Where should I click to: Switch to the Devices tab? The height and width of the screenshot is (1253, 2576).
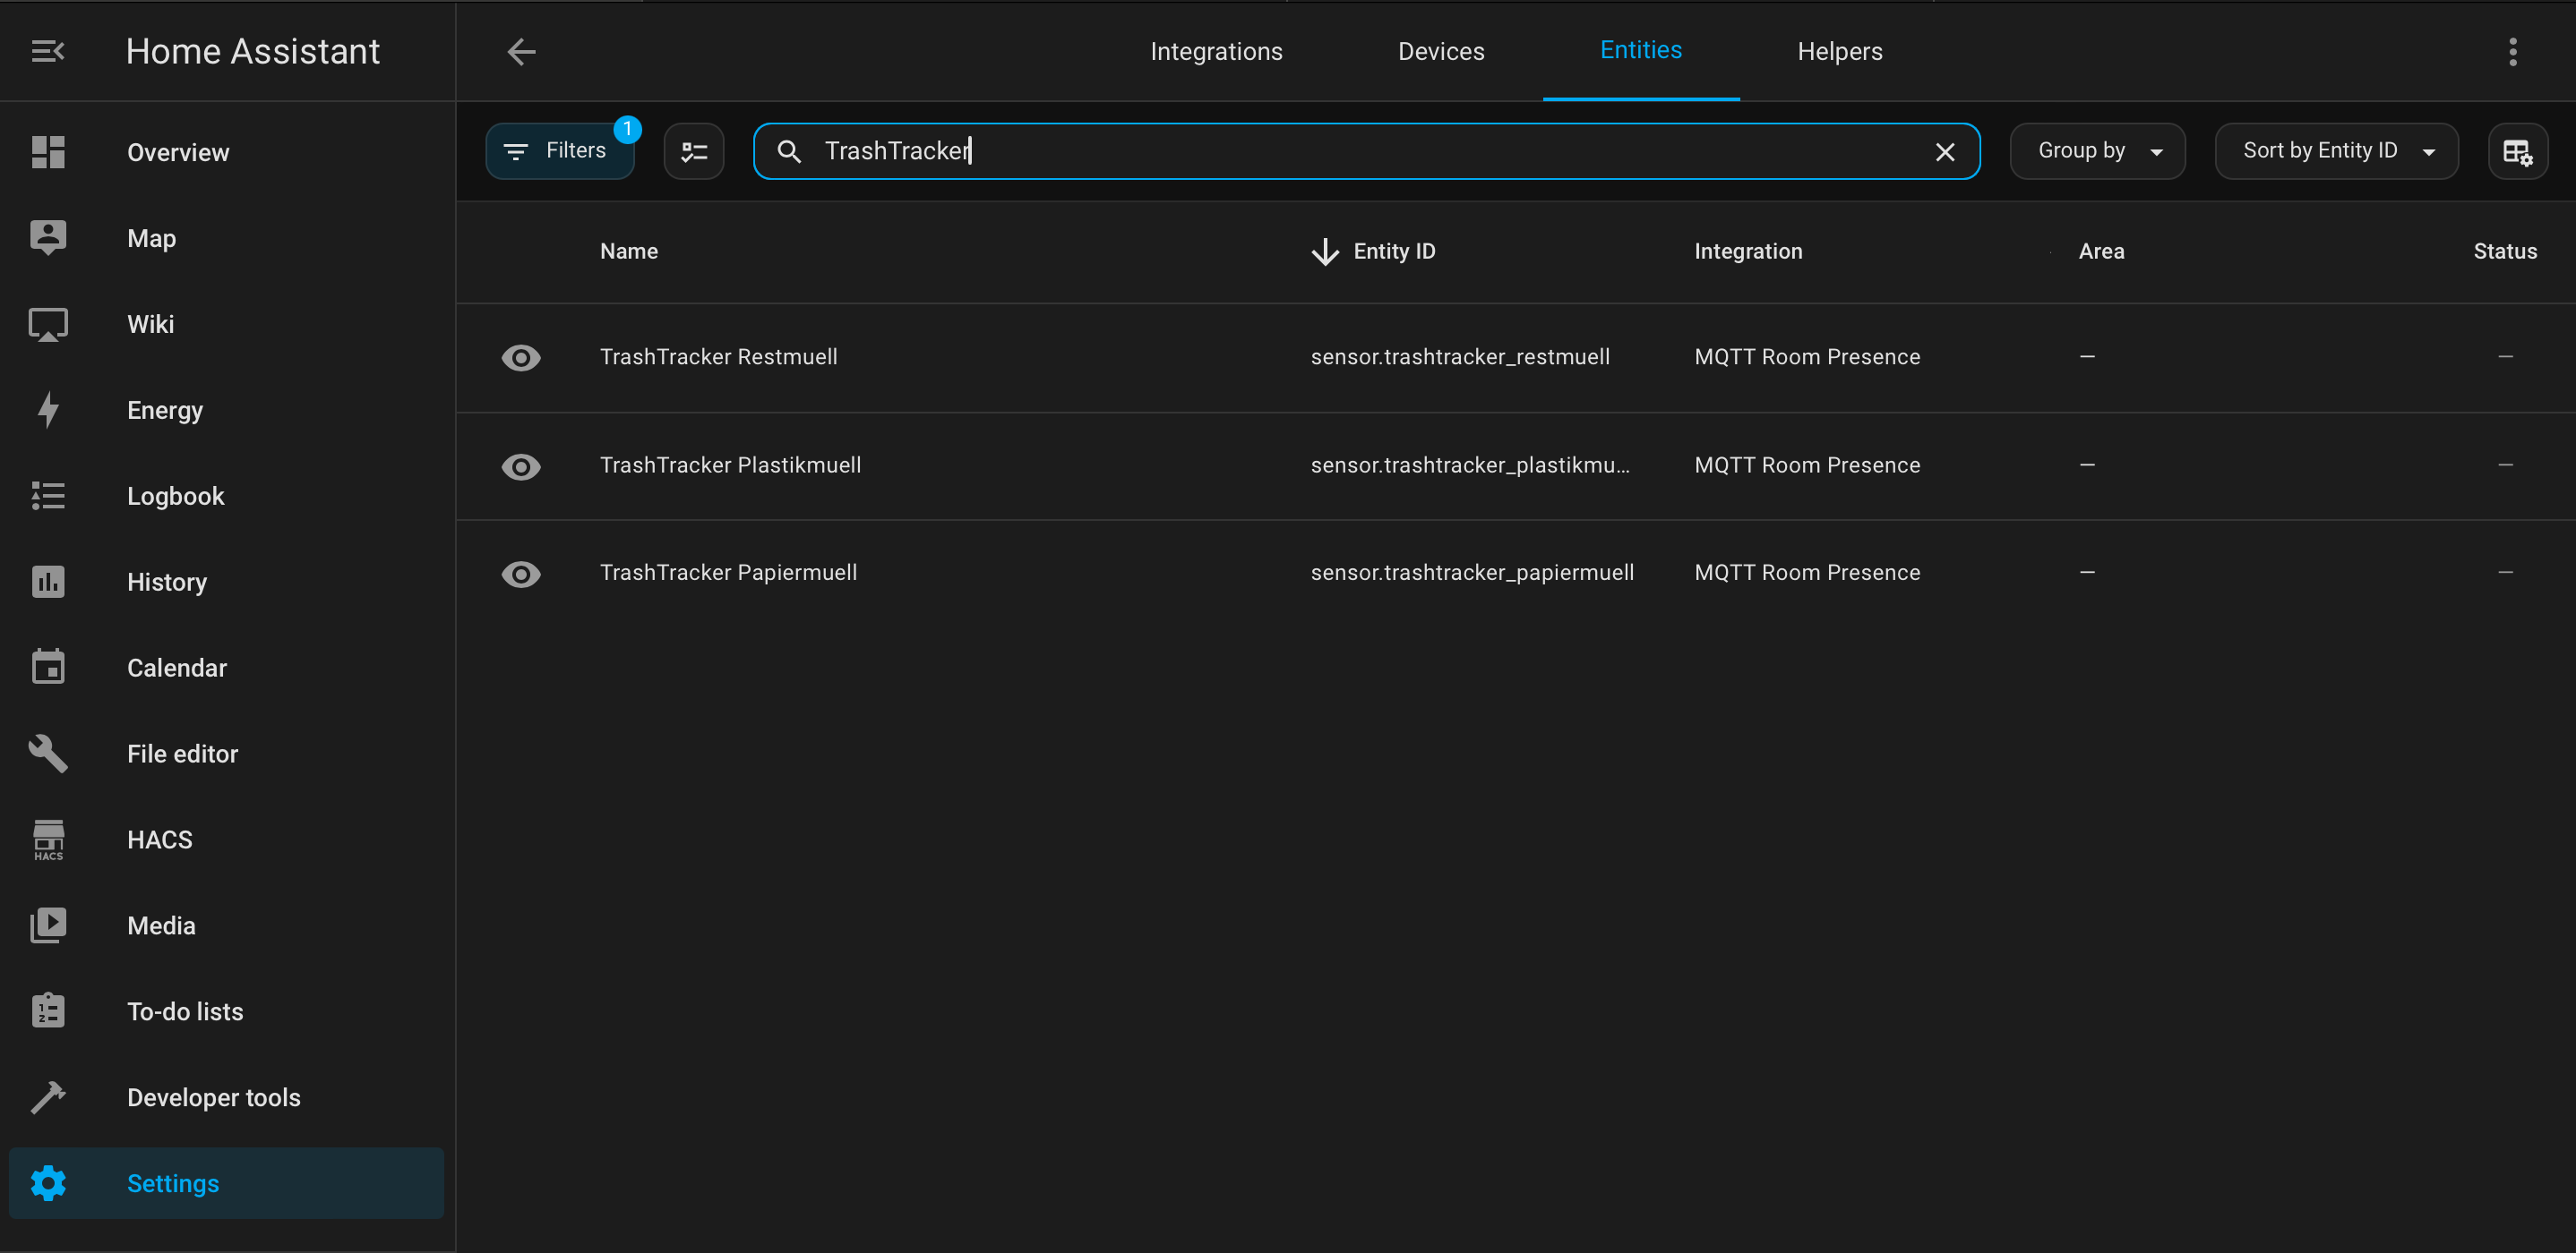coord(1441,51)
